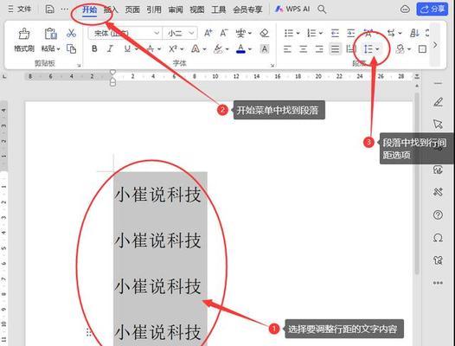Click the help question mark sidebar icon
The image size is (455, 346).
438,215
